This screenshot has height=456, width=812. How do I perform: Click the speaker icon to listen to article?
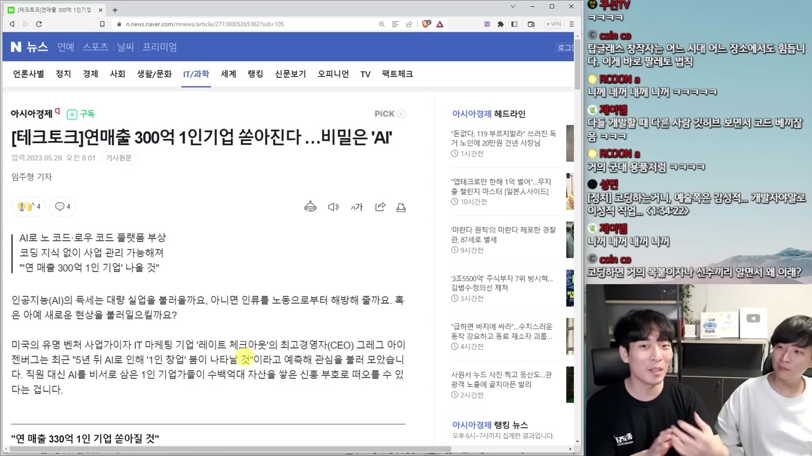click(333, 207)
